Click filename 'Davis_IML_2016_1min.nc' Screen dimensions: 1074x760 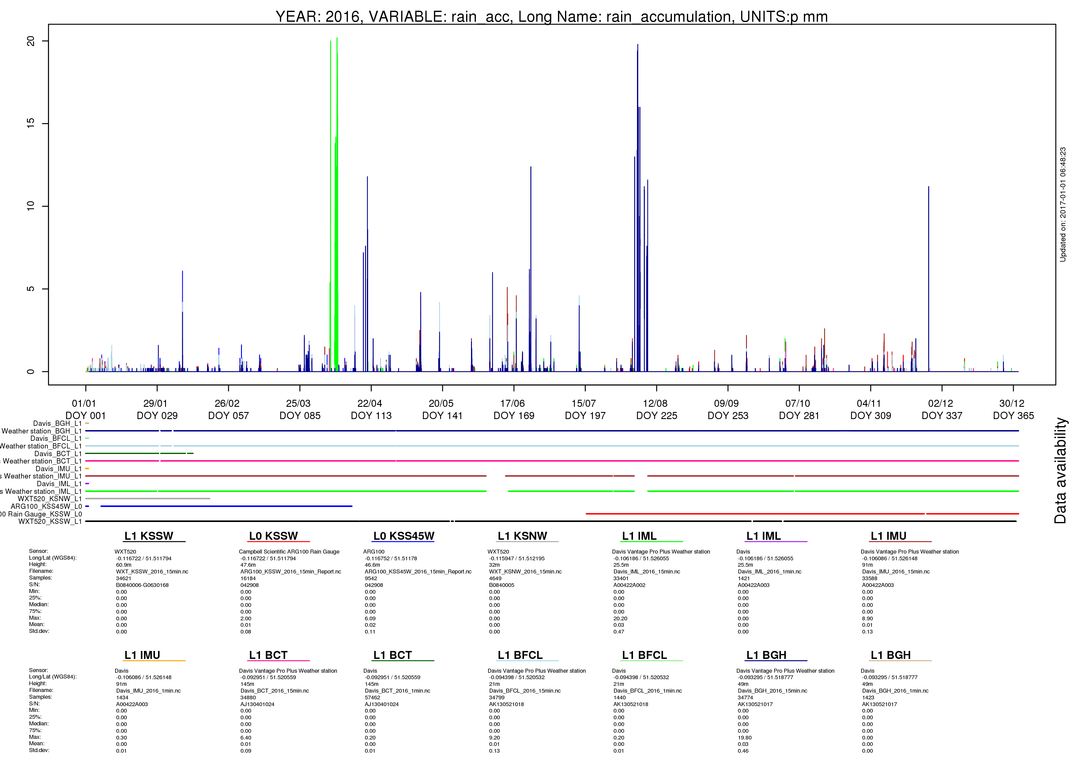770,572
